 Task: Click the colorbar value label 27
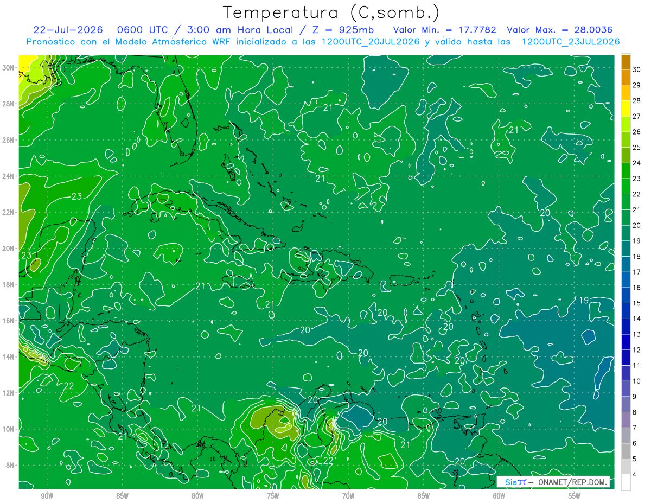coord(637,116)
